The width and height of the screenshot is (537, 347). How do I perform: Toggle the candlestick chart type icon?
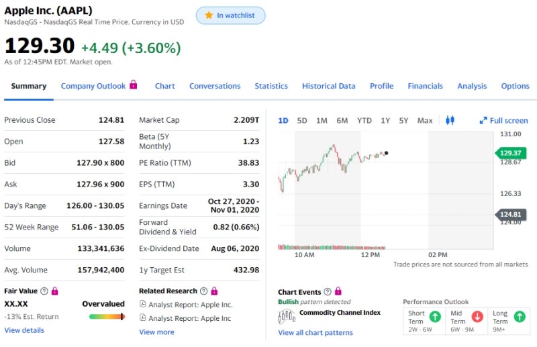click(450, 120)
